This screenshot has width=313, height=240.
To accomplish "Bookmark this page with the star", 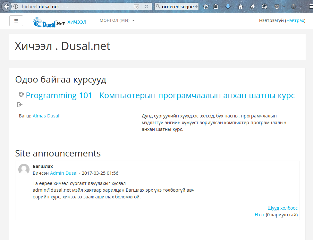I will tap(206, 7).
